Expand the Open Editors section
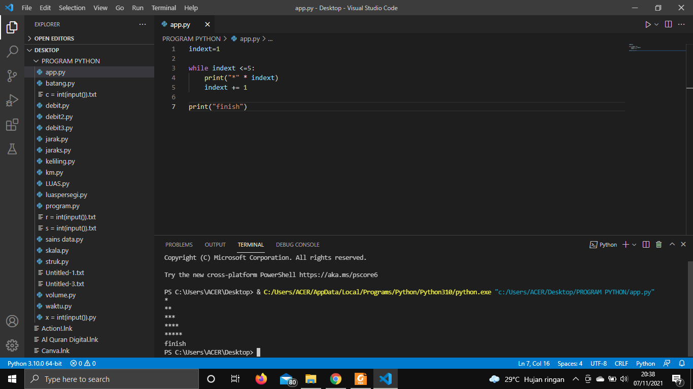Viewport: 693px width, 389px height. 54,38
